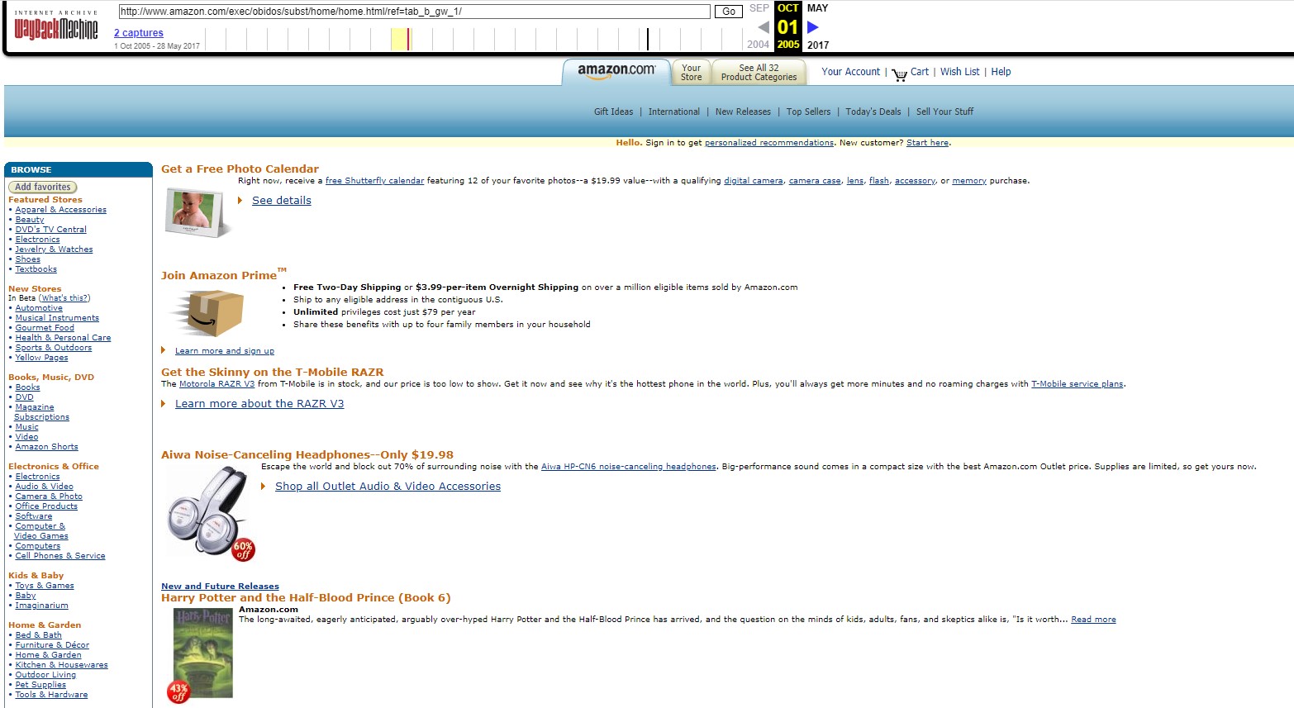This screenshot has width=1294, height=708.
Task: Click the Go button
Action: click(729, 12)
